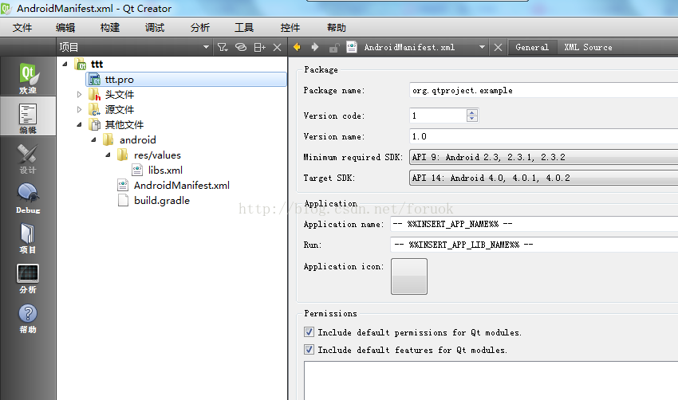Click the file lock icon
This screenshot has width=678, height=400.
click(x=333, y=47)
